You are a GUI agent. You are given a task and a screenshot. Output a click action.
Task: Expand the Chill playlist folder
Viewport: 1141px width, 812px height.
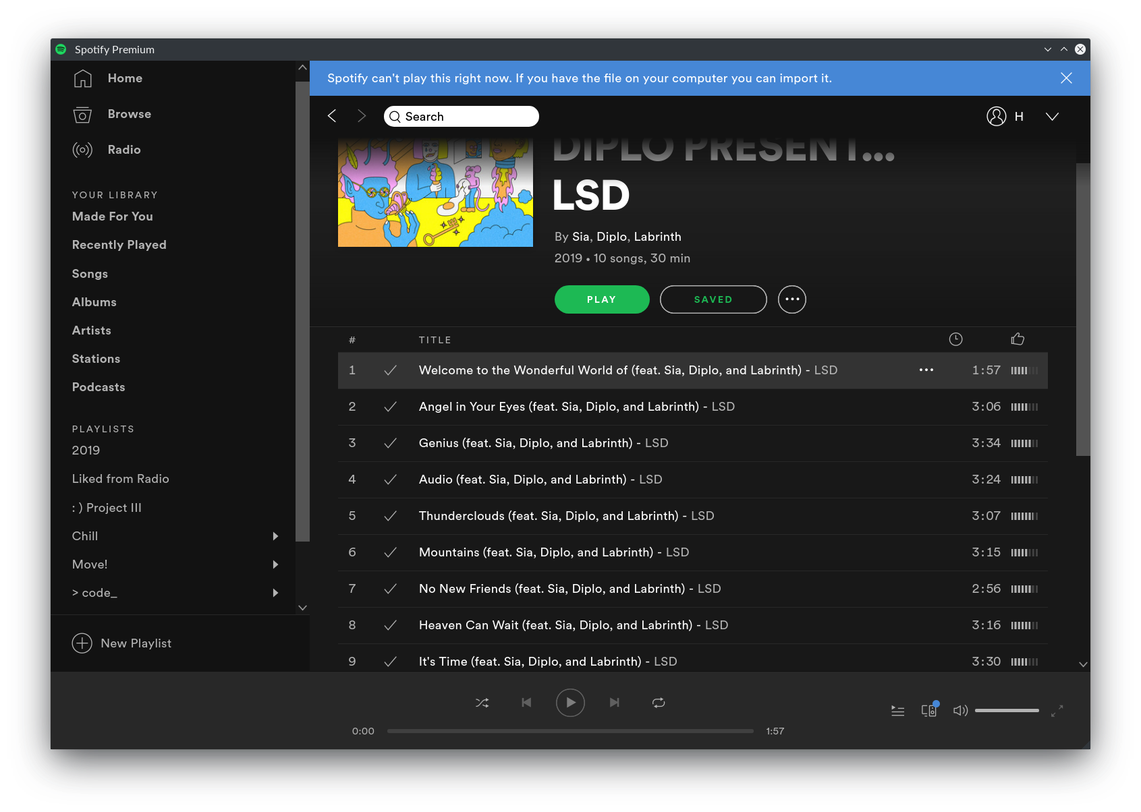[275, 536]
